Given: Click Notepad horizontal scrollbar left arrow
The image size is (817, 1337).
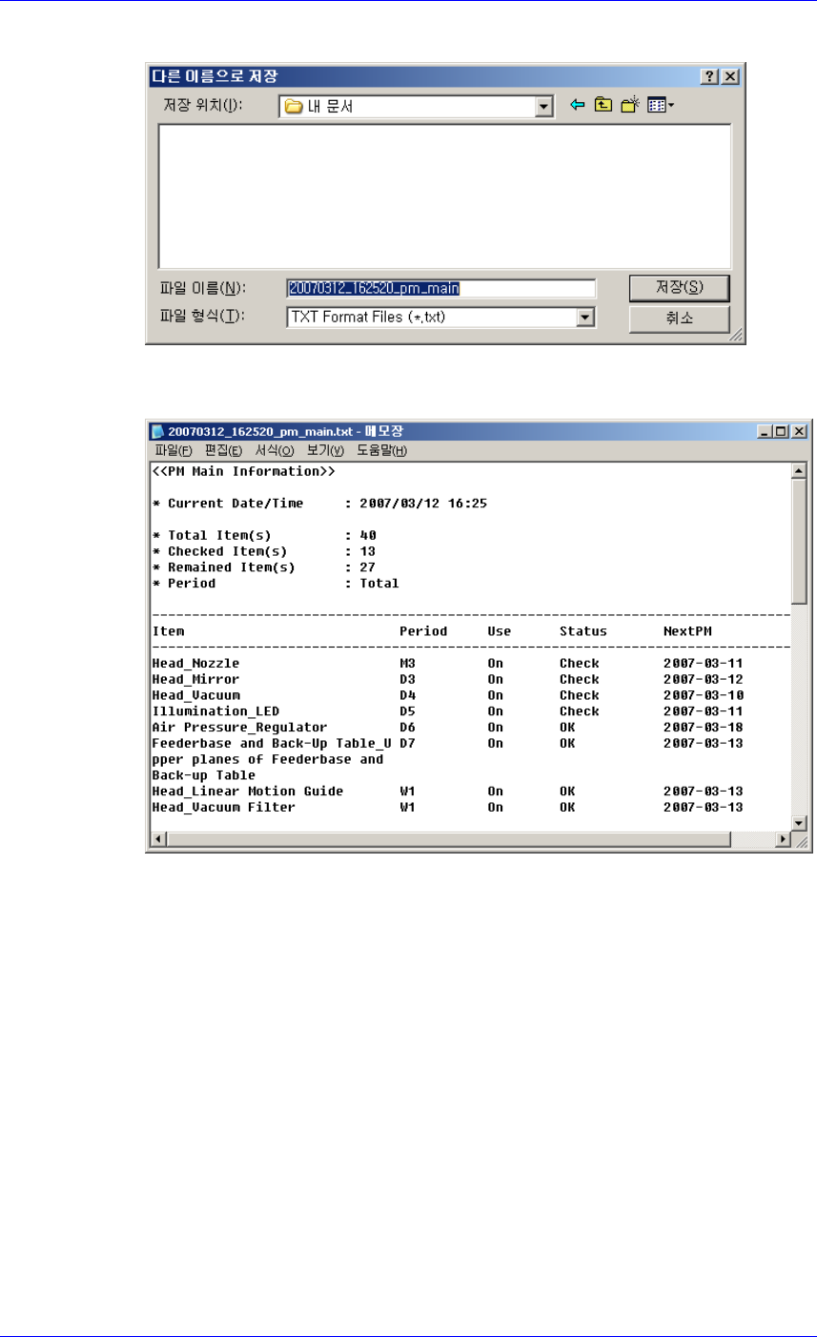Looking at the screenshot, I should [159, 840].
